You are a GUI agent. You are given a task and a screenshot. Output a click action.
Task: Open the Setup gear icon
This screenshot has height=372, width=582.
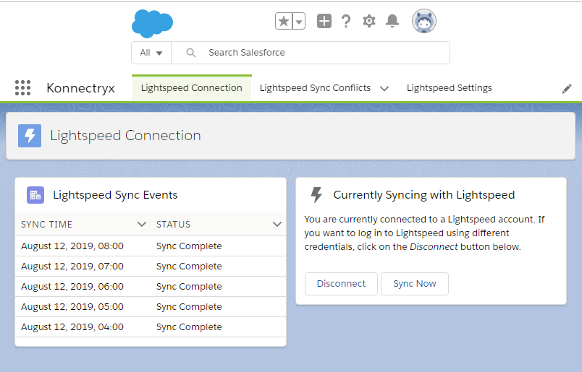point(369,22)
